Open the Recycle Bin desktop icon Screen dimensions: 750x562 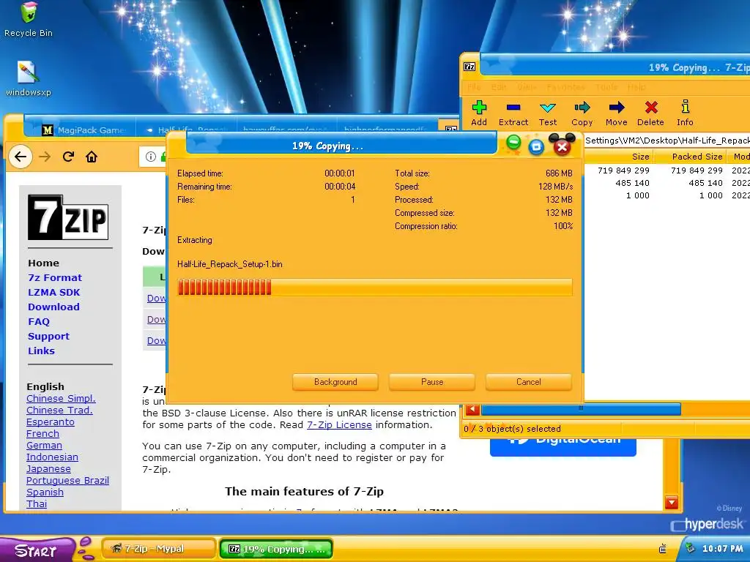coord(29,19)
